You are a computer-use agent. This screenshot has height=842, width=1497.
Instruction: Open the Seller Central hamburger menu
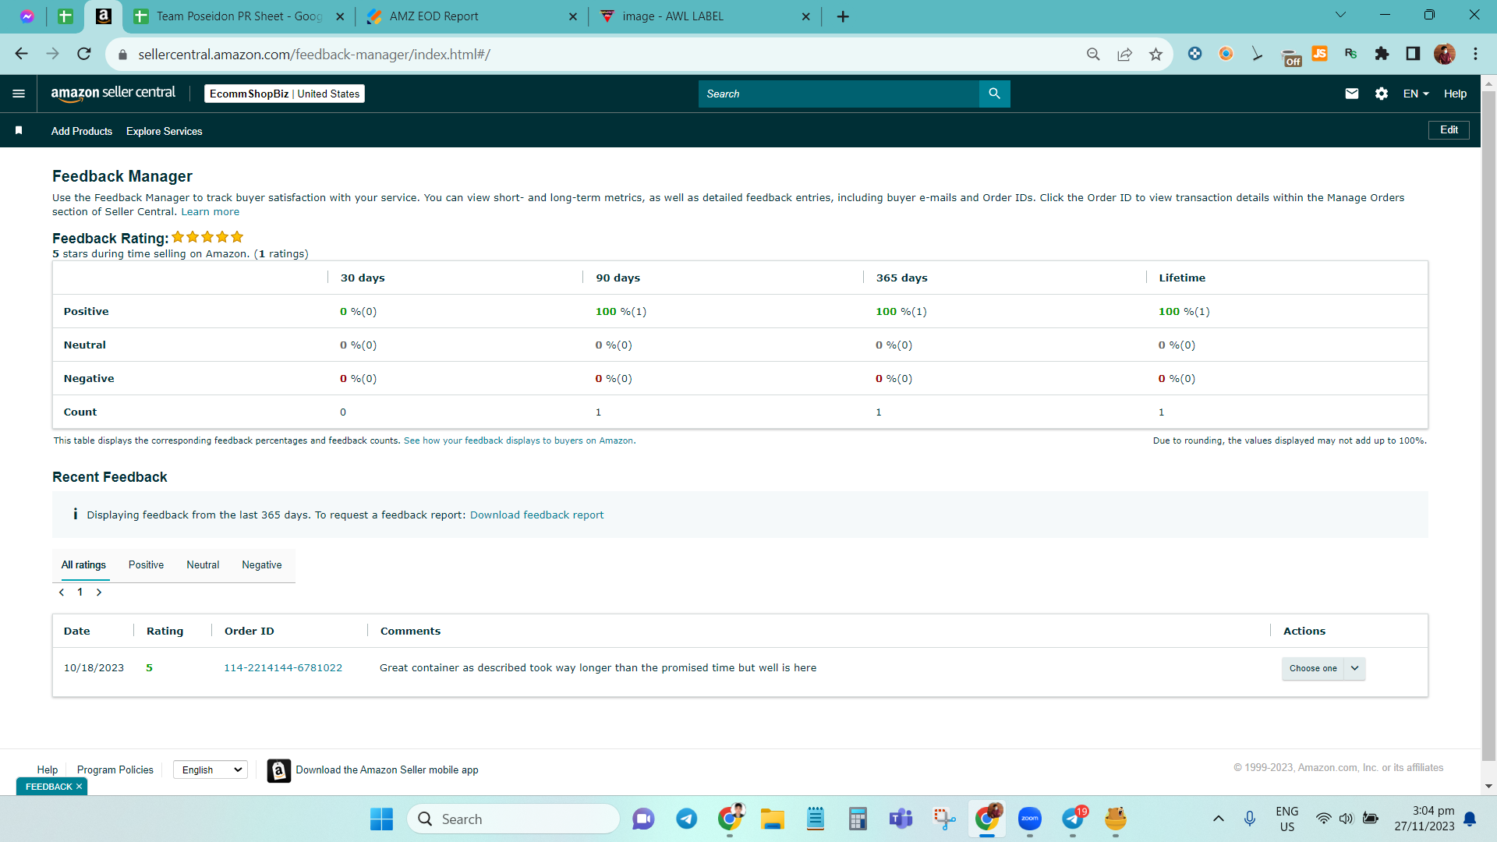click(19, 94)
